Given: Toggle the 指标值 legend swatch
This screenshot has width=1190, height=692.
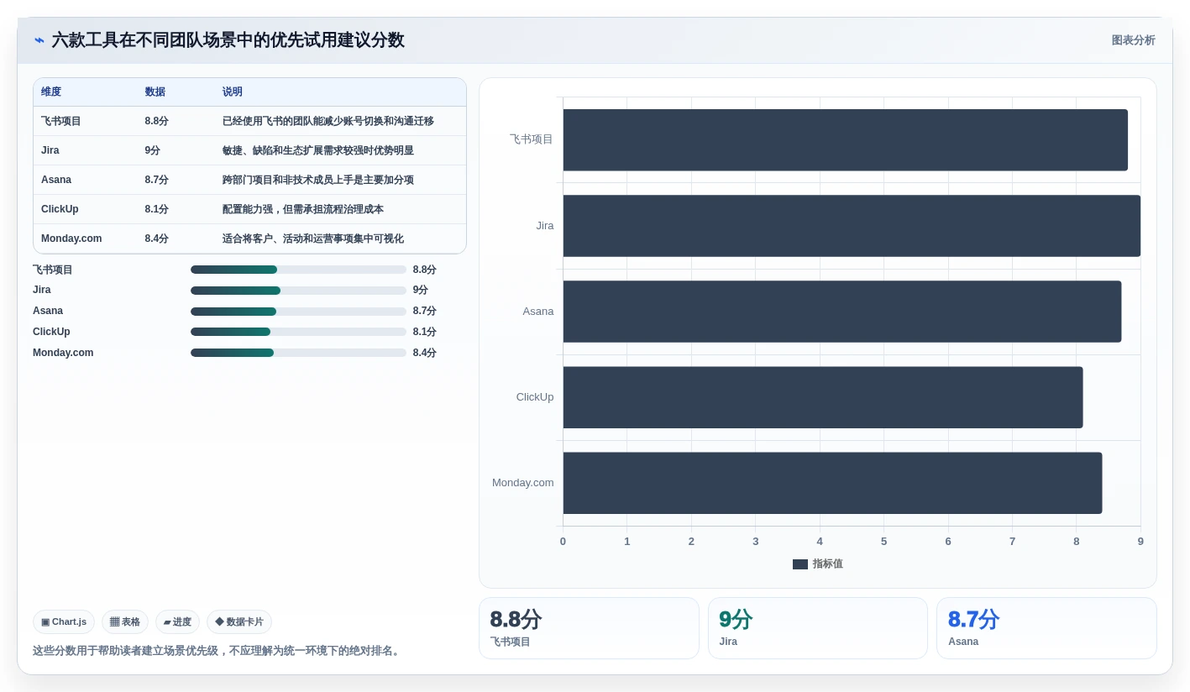Looking at the screenshot, I should (800, 564).
